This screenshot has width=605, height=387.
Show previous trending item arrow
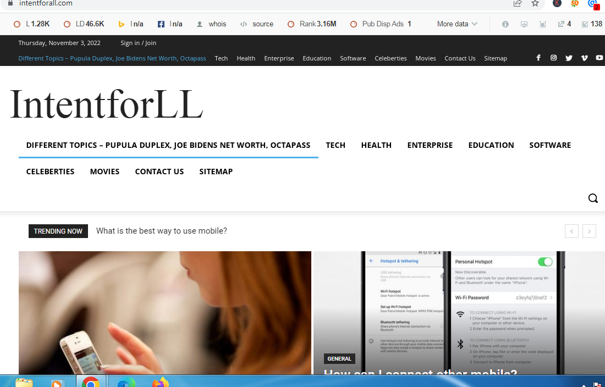pyautogui.click(x=571, y=231)
